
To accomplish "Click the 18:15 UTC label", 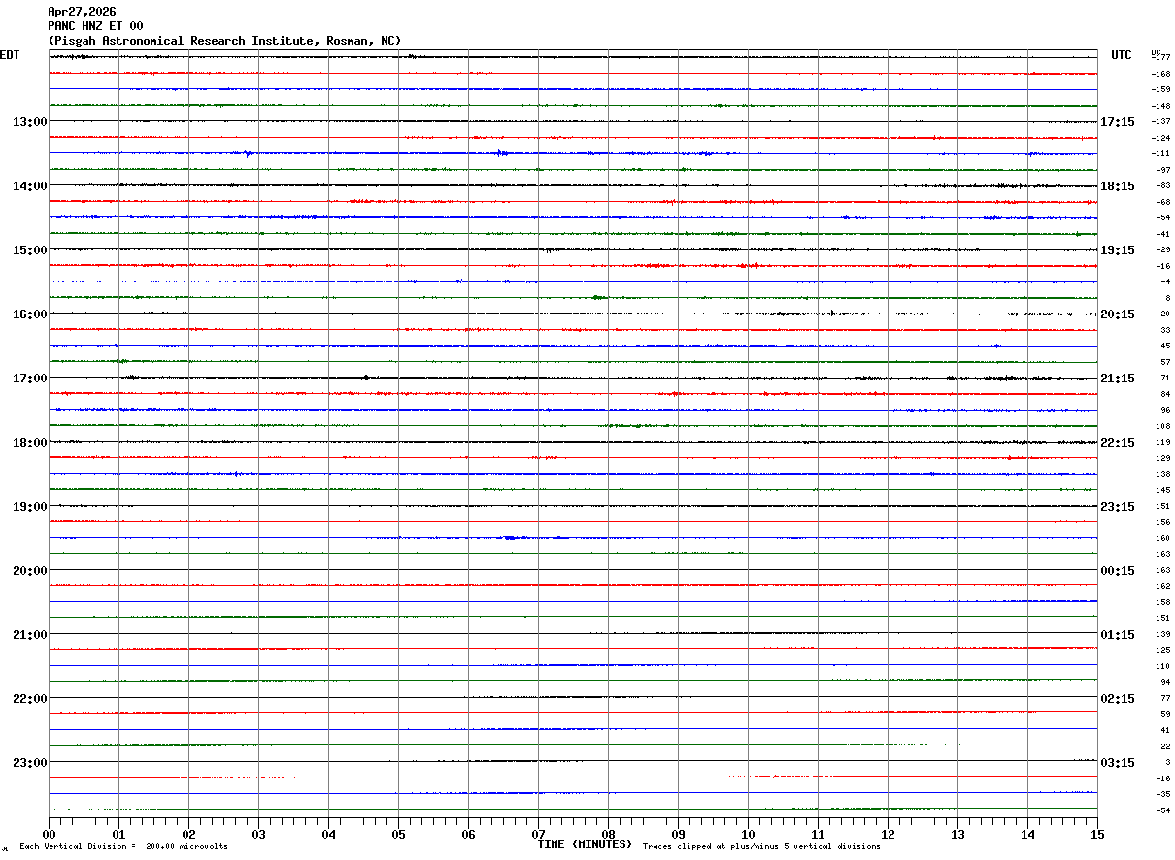I will tap(1118, 186).
